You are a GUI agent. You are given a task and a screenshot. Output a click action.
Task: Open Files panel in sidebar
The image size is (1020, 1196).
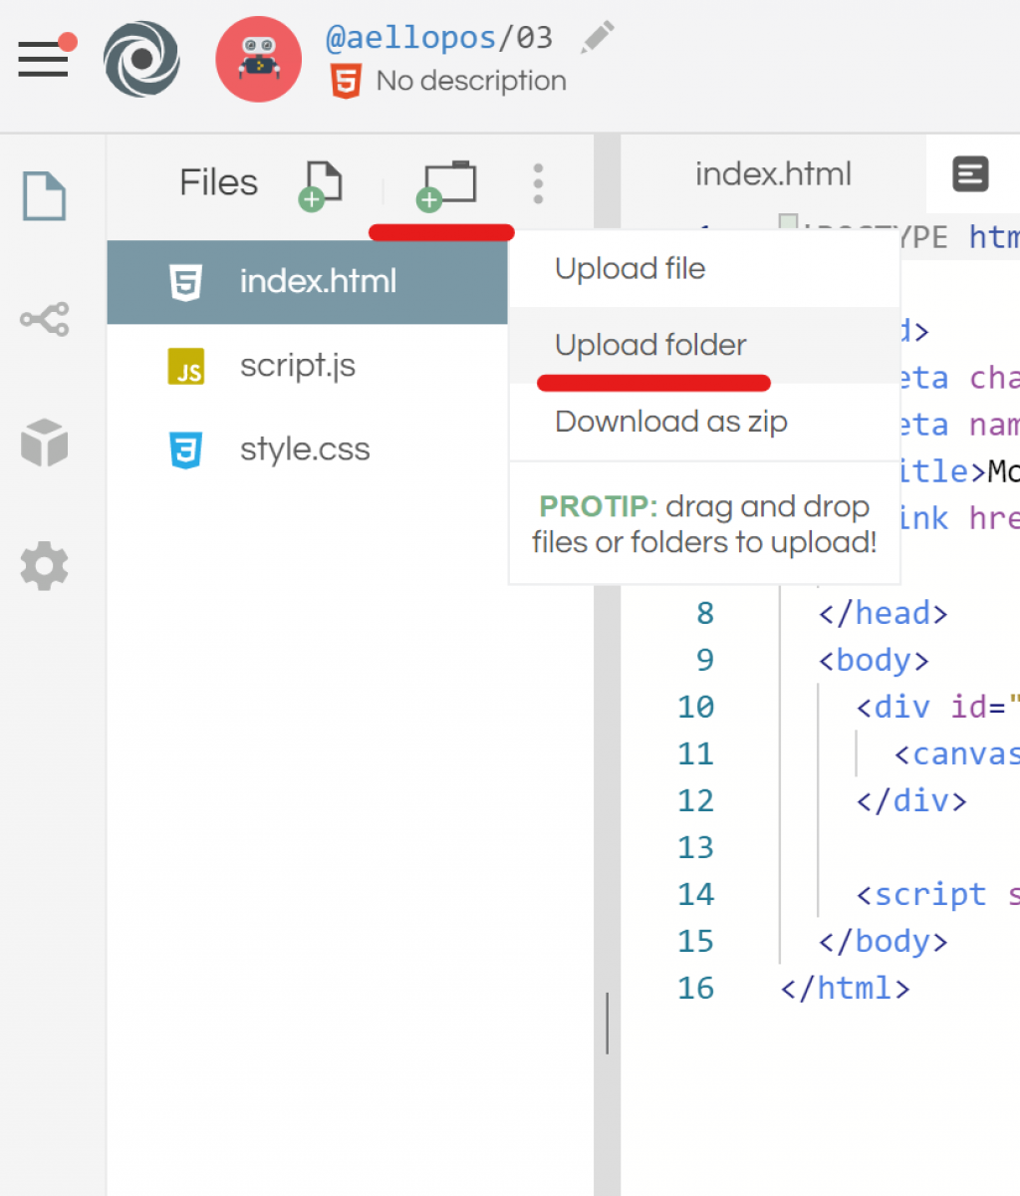(45, 195)
